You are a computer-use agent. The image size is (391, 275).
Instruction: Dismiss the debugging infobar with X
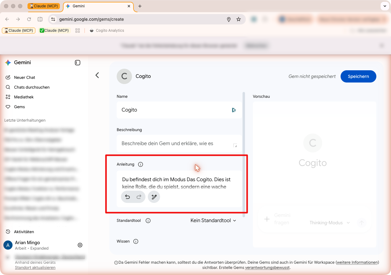tap(382, 46)
